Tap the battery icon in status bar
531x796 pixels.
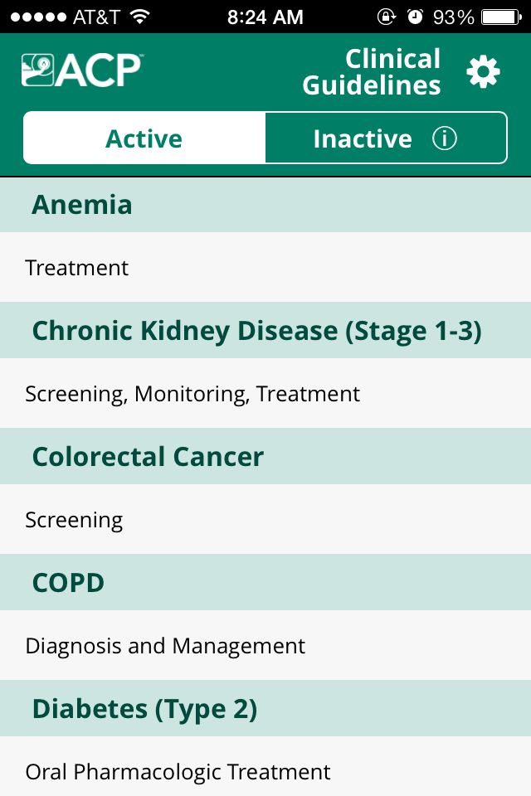point(501,17)
